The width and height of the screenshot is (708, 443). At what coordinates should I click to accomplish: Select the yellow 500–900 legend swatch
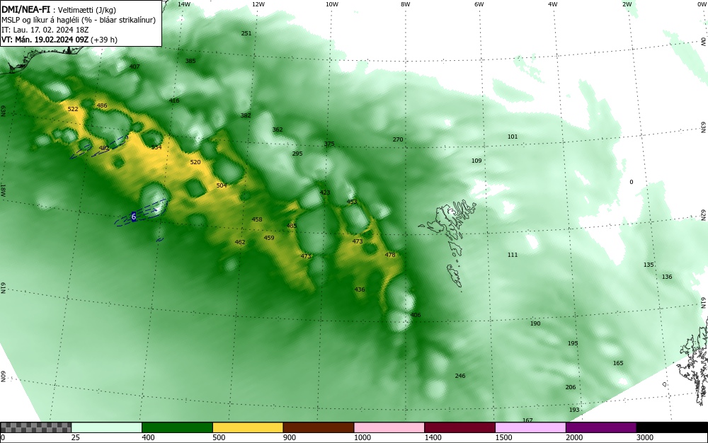pyautogui.click(x=248, y=427)
